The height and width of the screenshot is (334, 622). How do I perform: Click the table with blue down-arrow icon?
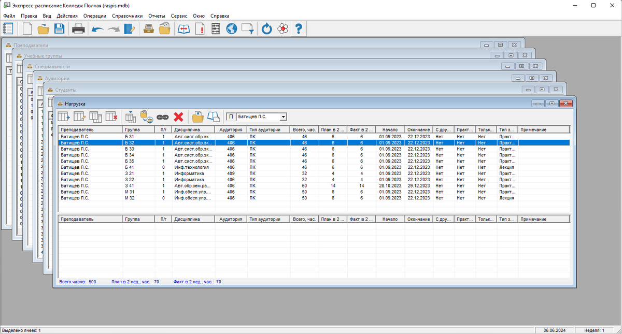pyautogui.click(x=130, y=117)
